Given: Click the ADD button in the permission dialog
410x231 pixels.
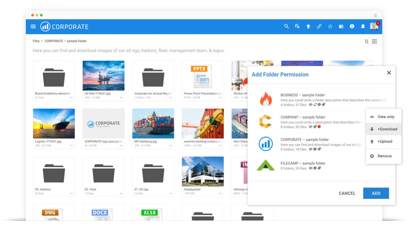Looking at the screenshot, I should pos(376,193).
